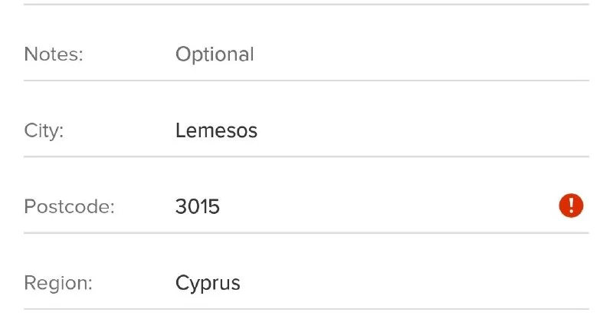Viewport: 613px width, 319px height.
Task: Click the "Notes:" label
Action: coord(54,54)
